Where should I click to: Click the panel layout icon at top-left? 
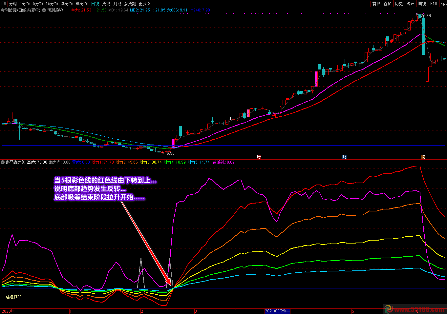click(x=4, y=4)
